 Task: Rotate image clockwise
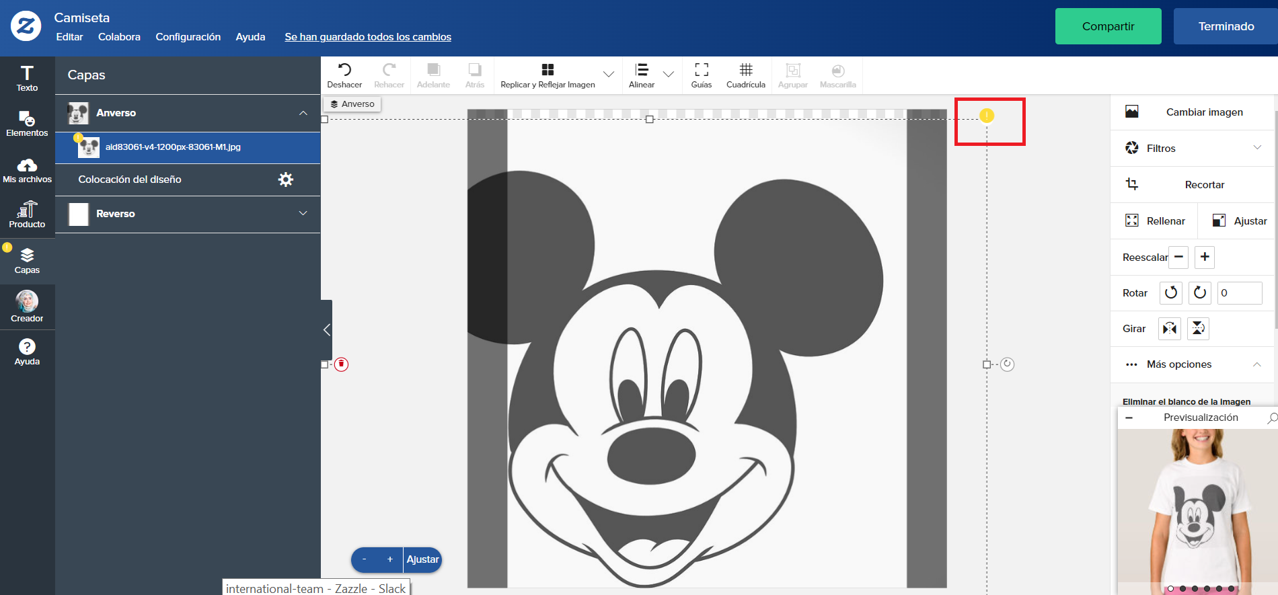[x=1199, y=292]
